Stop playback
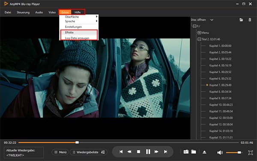257x161 pixels. coord(138,152)
